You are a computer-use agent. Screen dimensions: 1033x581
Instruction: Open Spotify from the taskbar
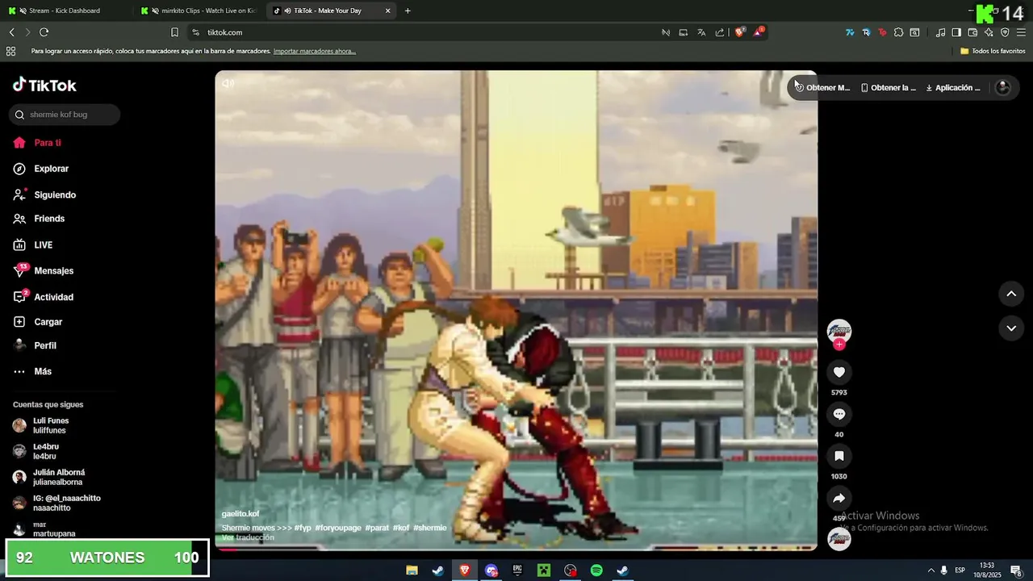click(596, 571)
